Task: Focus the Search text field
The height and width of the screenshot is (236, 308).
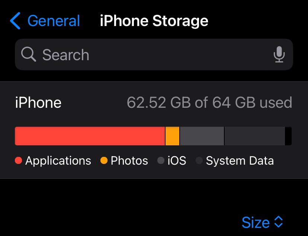Action: 149,55
